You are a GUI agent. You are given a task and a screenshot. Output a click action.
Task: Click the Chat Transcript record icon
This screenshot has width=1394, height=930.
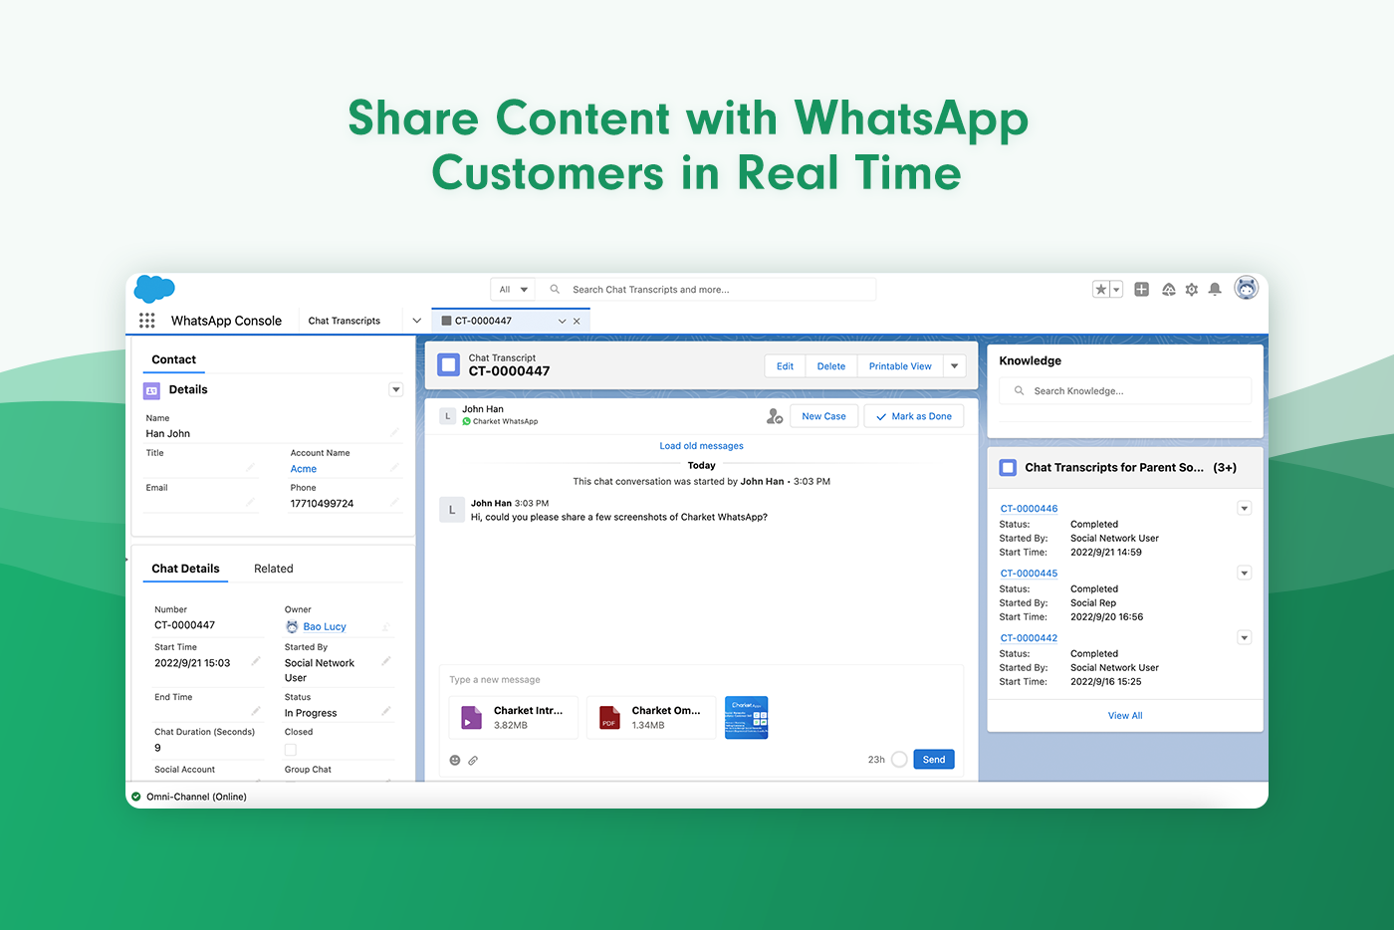449,364
